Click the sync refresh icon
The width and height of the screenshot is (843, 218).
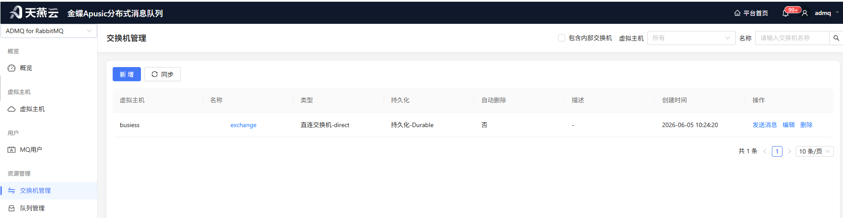[155, 74]
